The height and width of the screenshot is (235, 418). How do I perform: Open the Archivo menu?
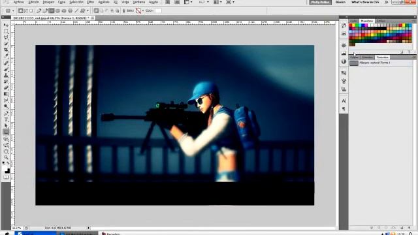[19, 2]
